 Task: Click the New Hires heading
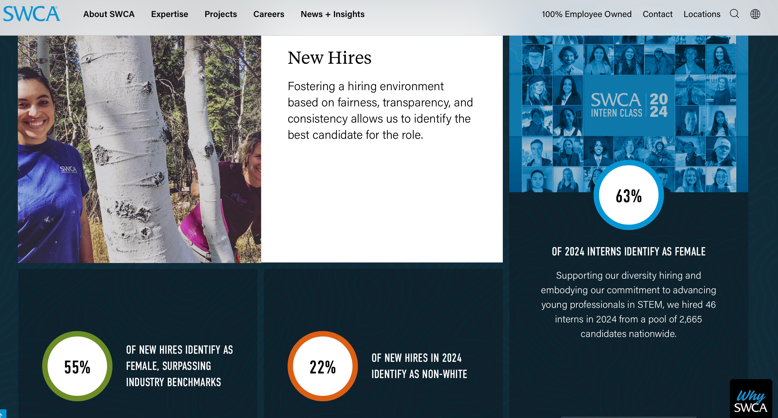(x=329, y=58)
